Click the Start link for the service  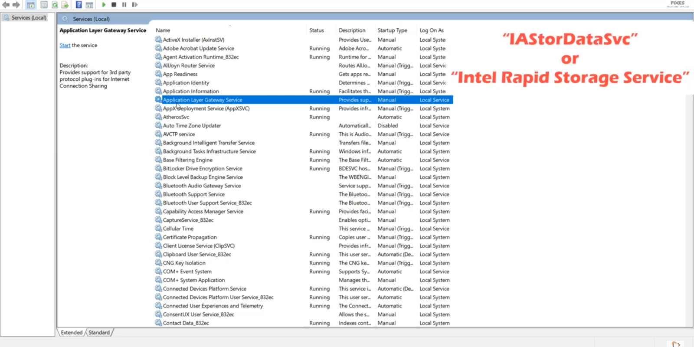point(65,45)
